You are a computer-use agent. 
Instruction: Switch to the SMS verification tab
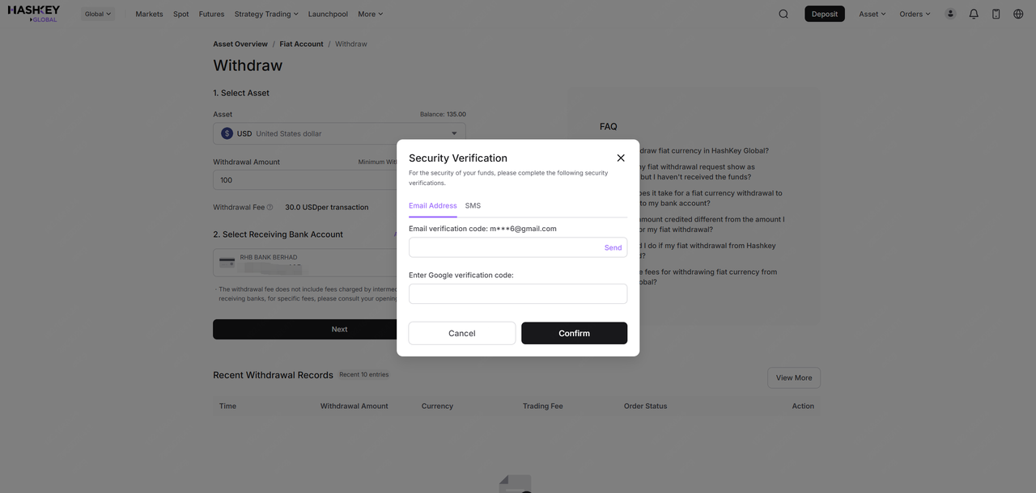tap(473, 206)
